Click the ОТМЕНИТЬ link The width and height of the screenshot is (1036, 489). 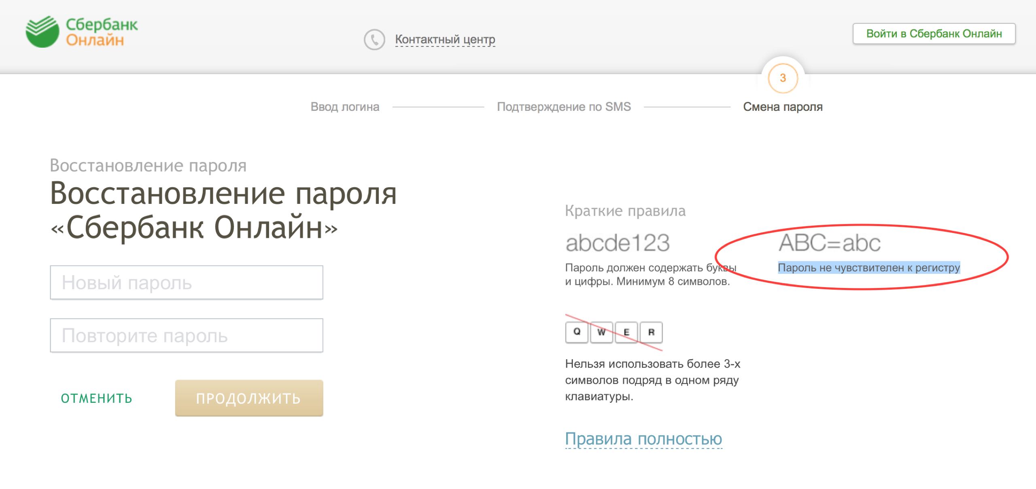pyautogui.click(x=97, y=398)
